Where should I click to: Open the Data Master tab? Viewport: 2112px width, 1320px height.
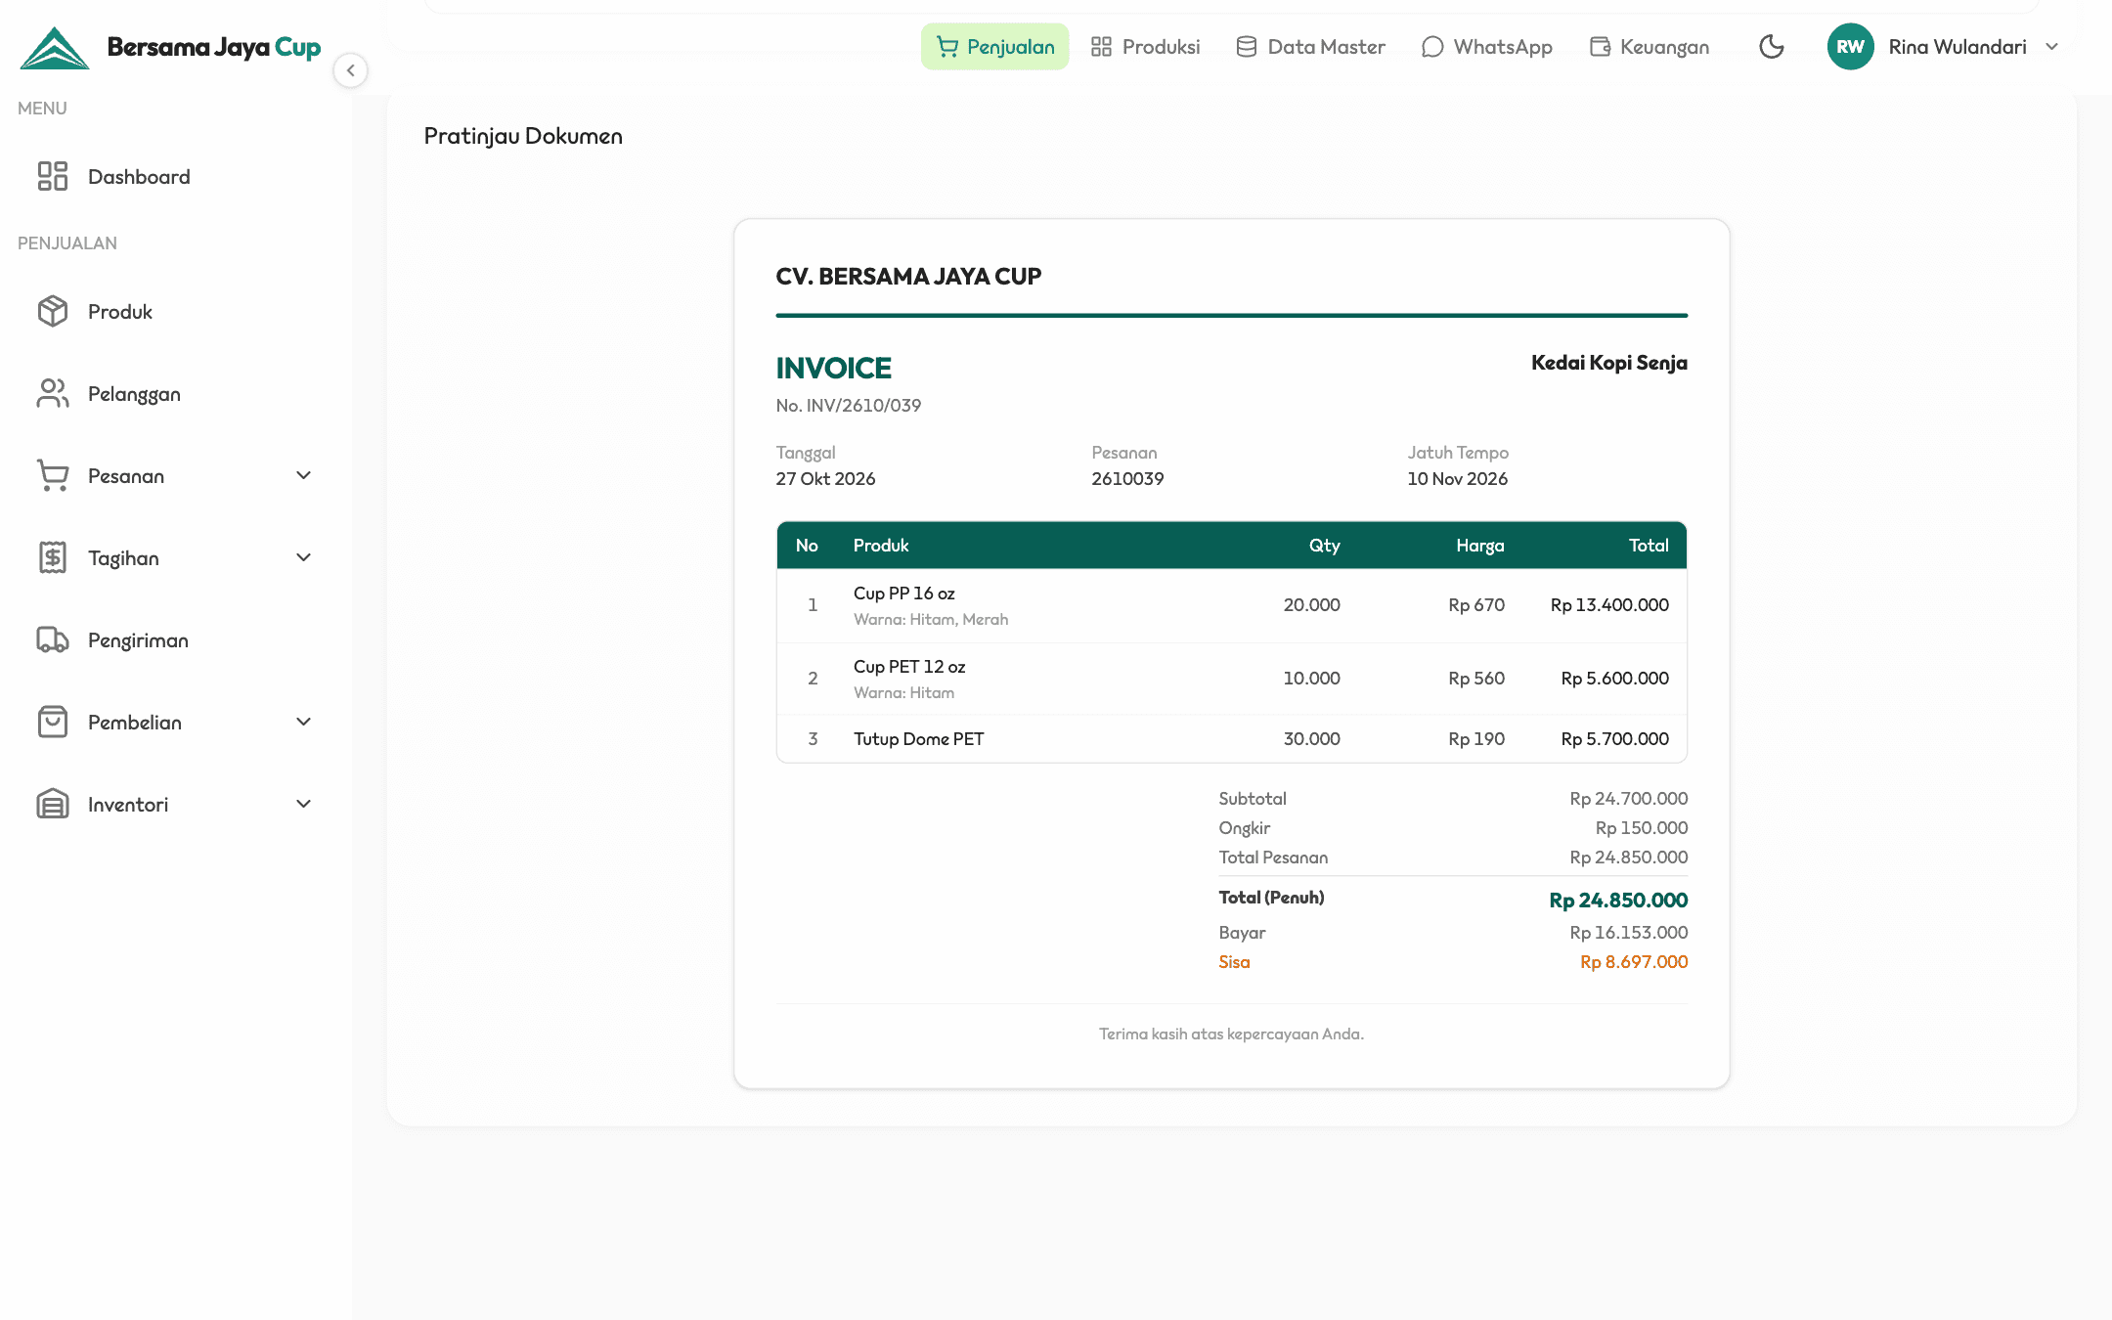tap(1310, 47)
